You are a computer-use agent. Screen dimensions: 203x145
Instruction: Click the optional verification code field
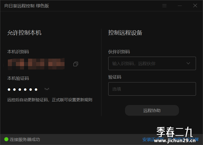coord(152,89)
